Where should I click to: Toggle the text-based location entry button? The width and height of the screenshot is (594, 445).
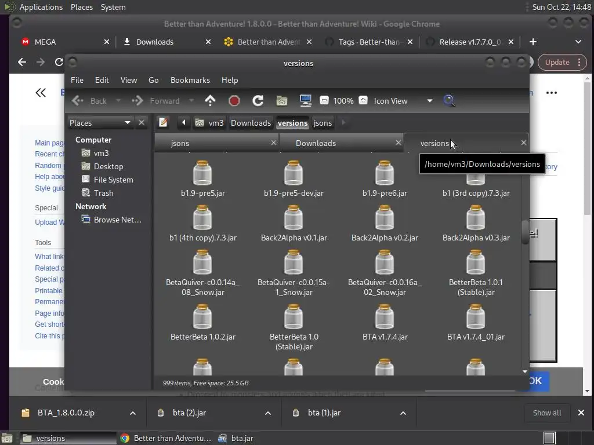tap(164, 123)
